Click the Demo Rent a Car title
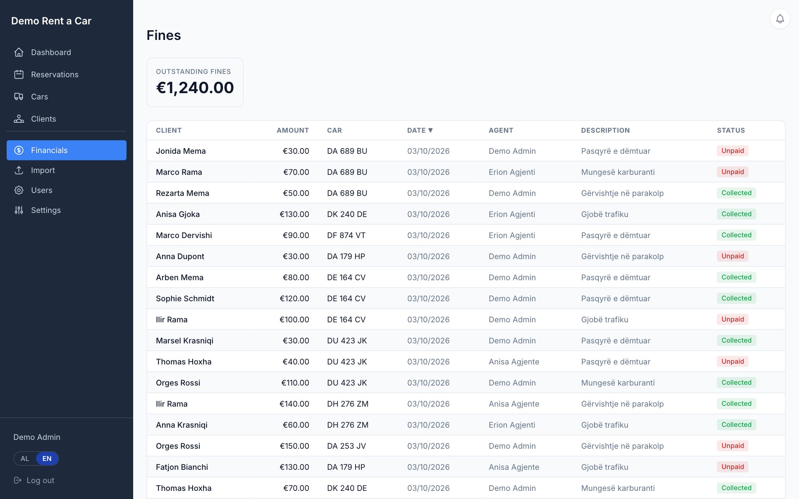The image size is (799, 499). (51, 21)
